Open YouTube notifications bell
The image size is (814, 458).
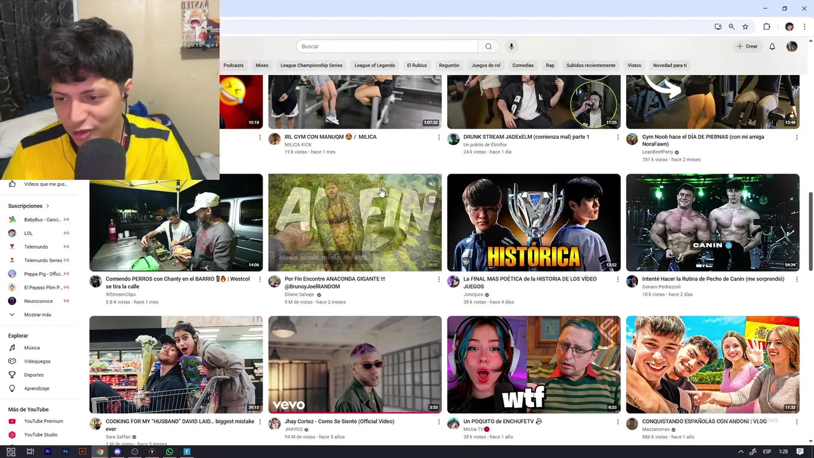pos(772,46)
